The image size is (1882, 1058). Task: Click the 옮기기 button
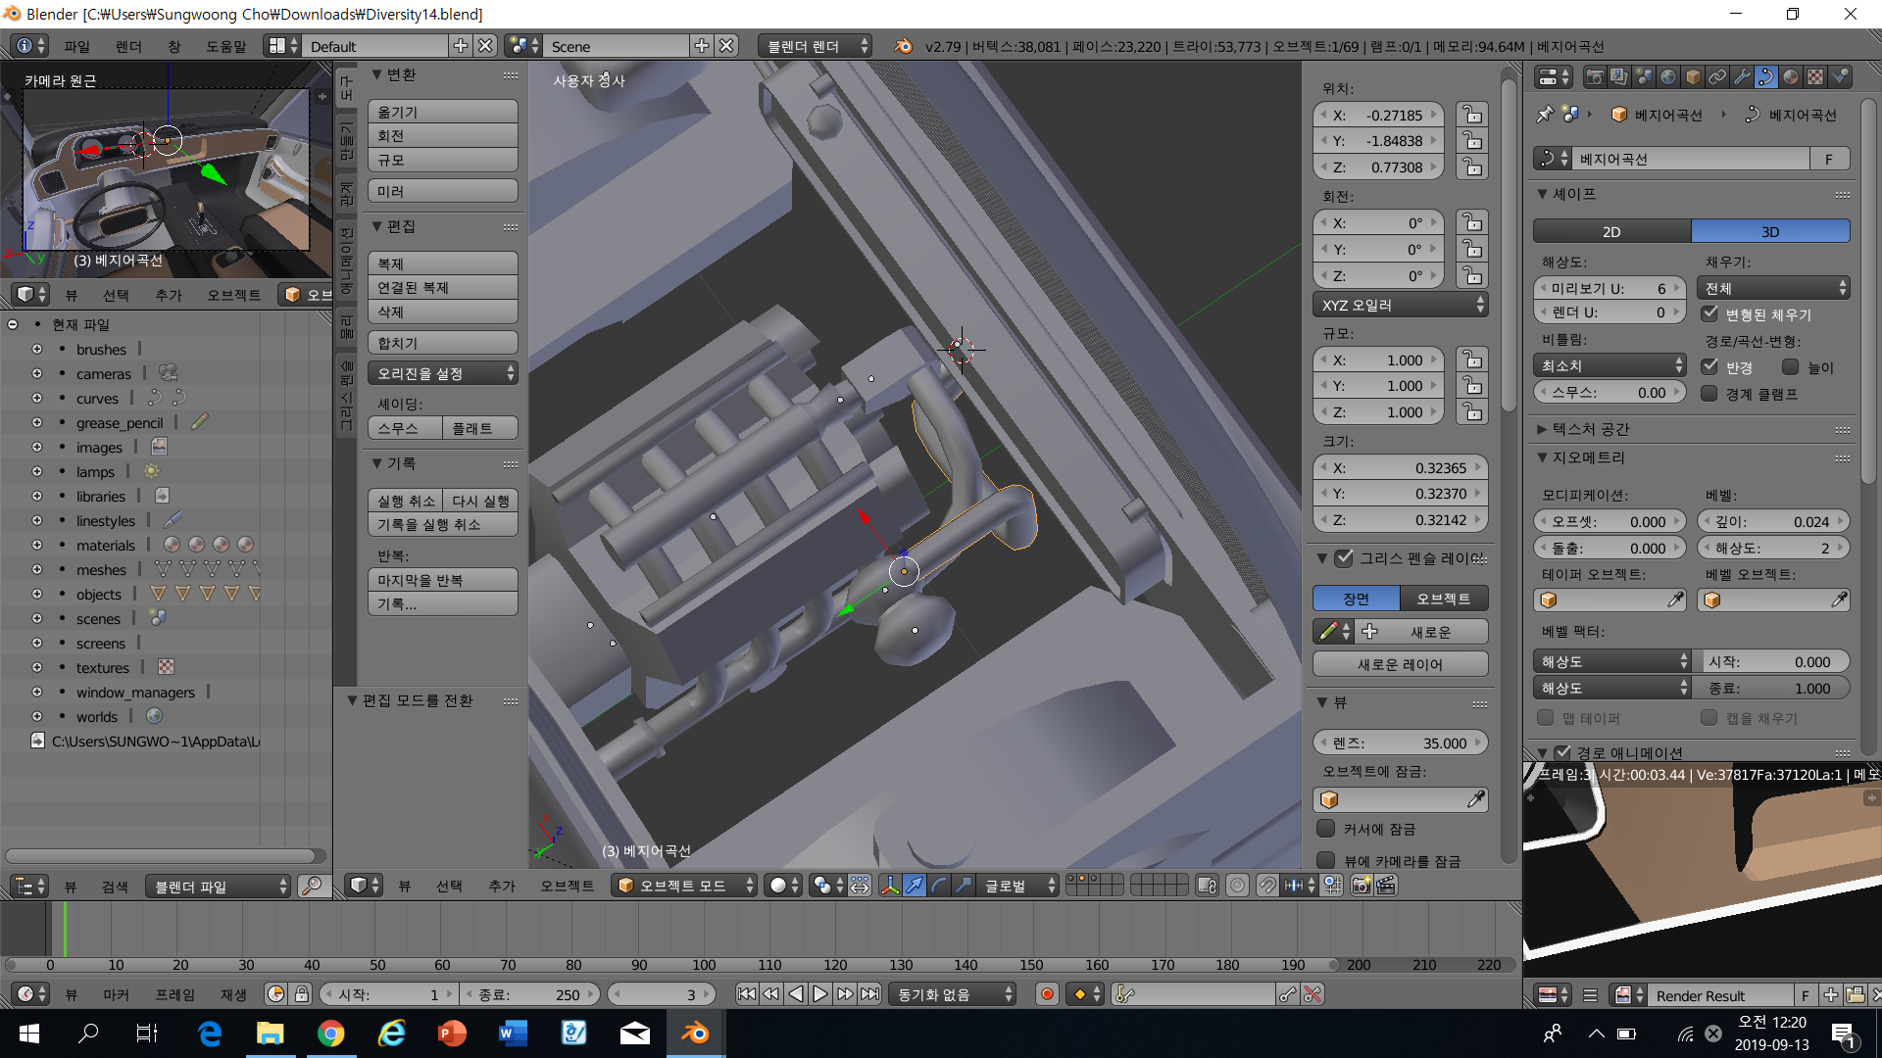[443, 112]
